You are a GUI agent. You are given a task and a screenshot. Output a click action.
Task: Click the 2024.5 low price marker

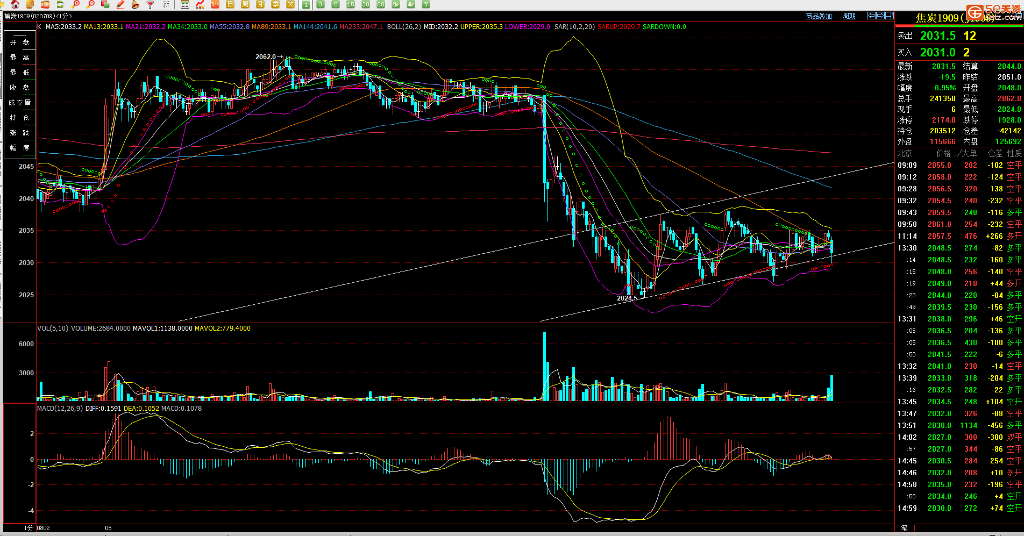627,298
